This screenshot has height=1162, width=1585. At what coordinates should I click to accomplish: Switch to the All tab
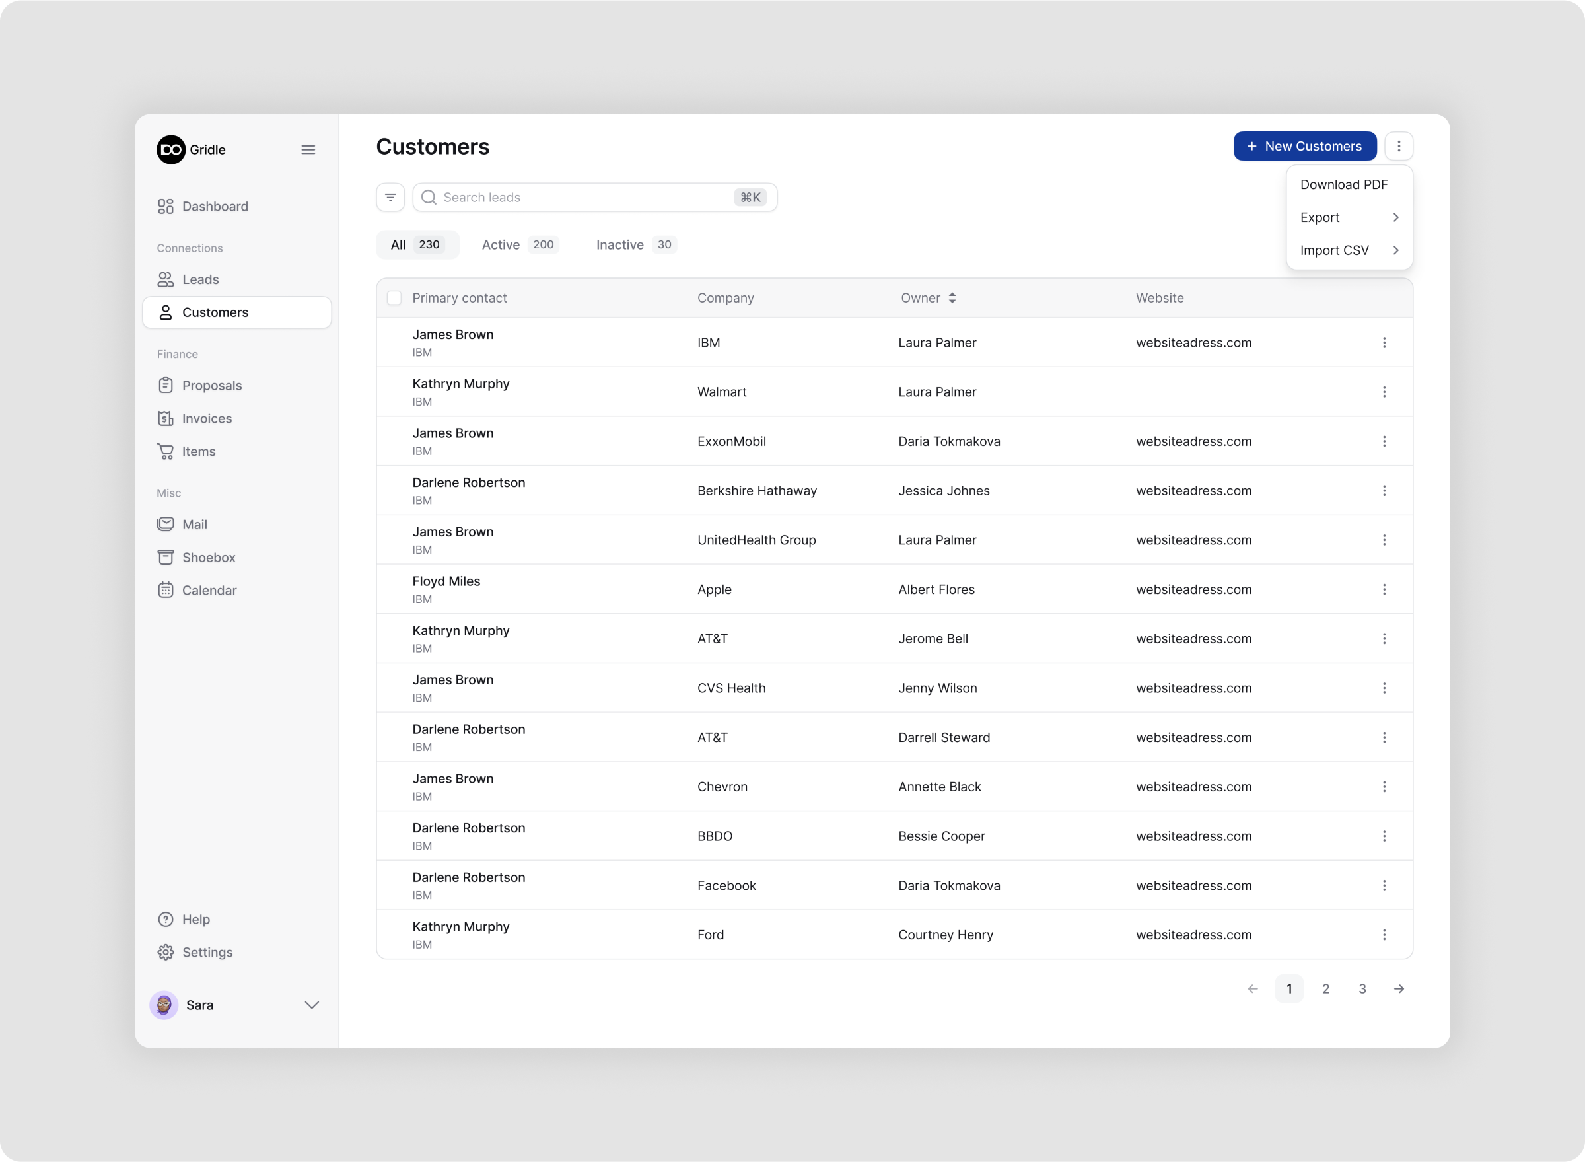(417, 245)
